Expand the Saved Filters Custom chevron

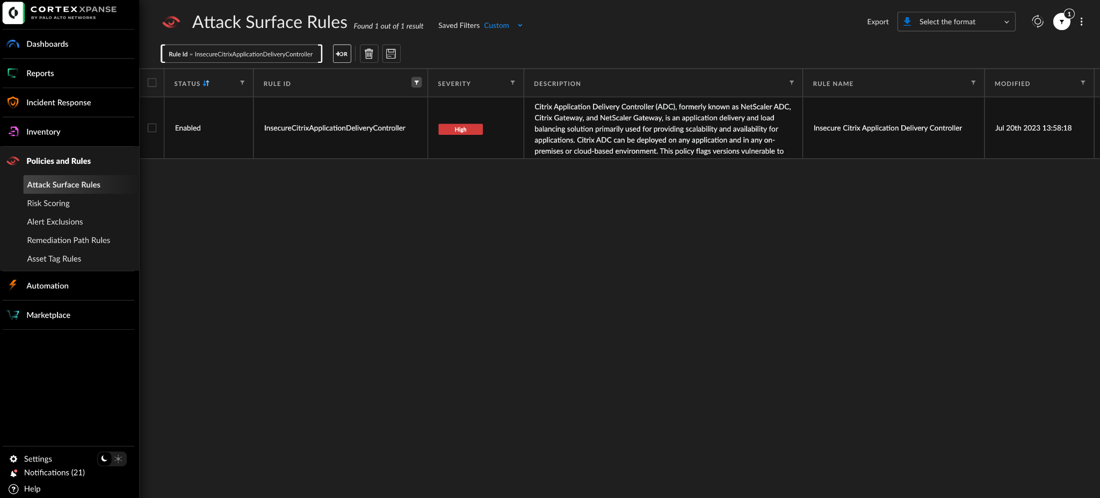pos(520,25)
